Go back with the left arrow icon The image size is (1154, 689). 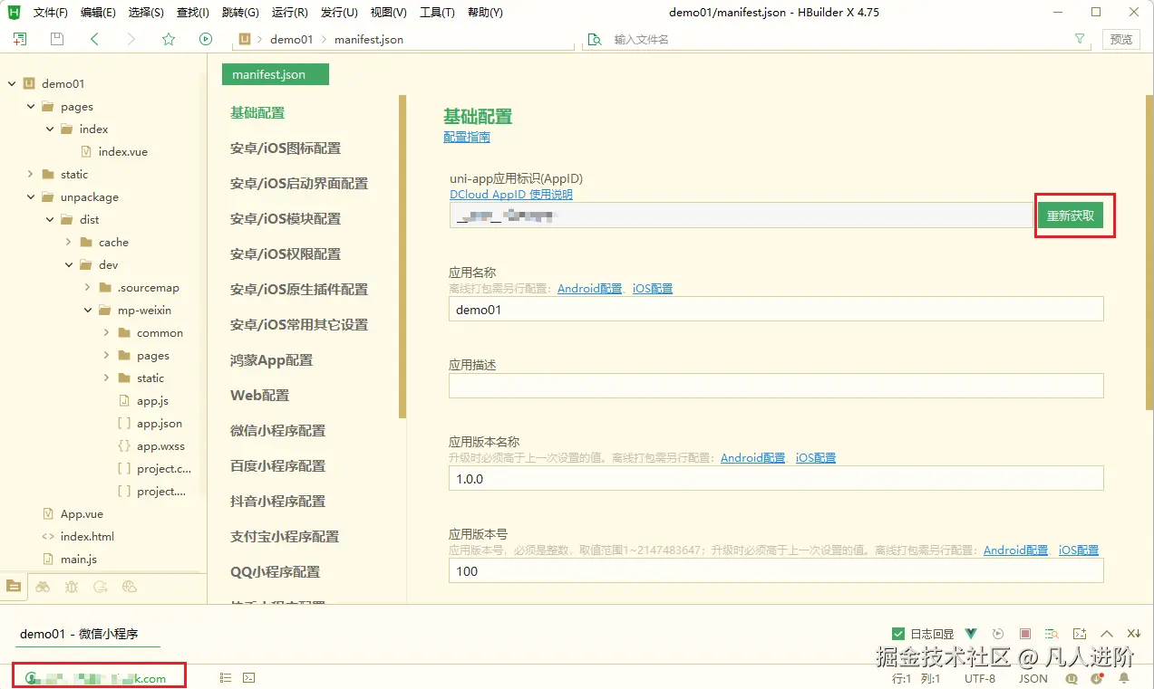click(x=95, y=39)
